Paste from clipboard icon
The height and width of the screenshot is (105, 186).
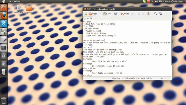click(149, 14)
